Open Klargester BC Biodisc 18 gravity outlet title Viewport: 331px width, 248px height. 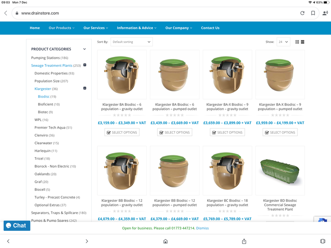228,203
